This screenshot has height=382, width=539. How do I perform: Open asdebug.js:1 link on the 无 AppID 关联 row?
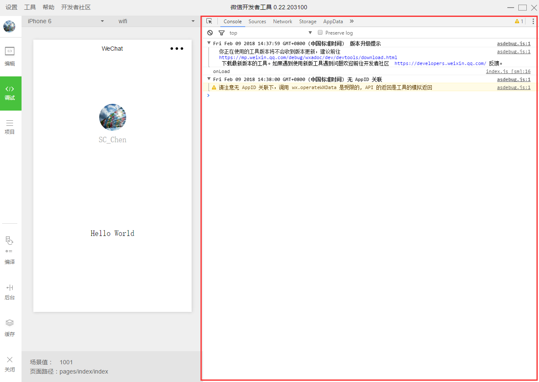[x=514, y=79]
